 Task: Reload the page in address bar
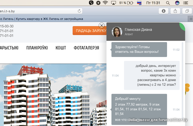[79, 11]
